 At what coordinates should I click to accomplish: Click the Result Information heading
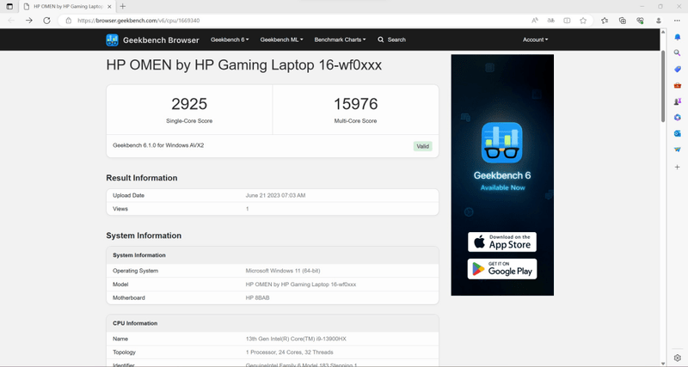tap(142, 178)
